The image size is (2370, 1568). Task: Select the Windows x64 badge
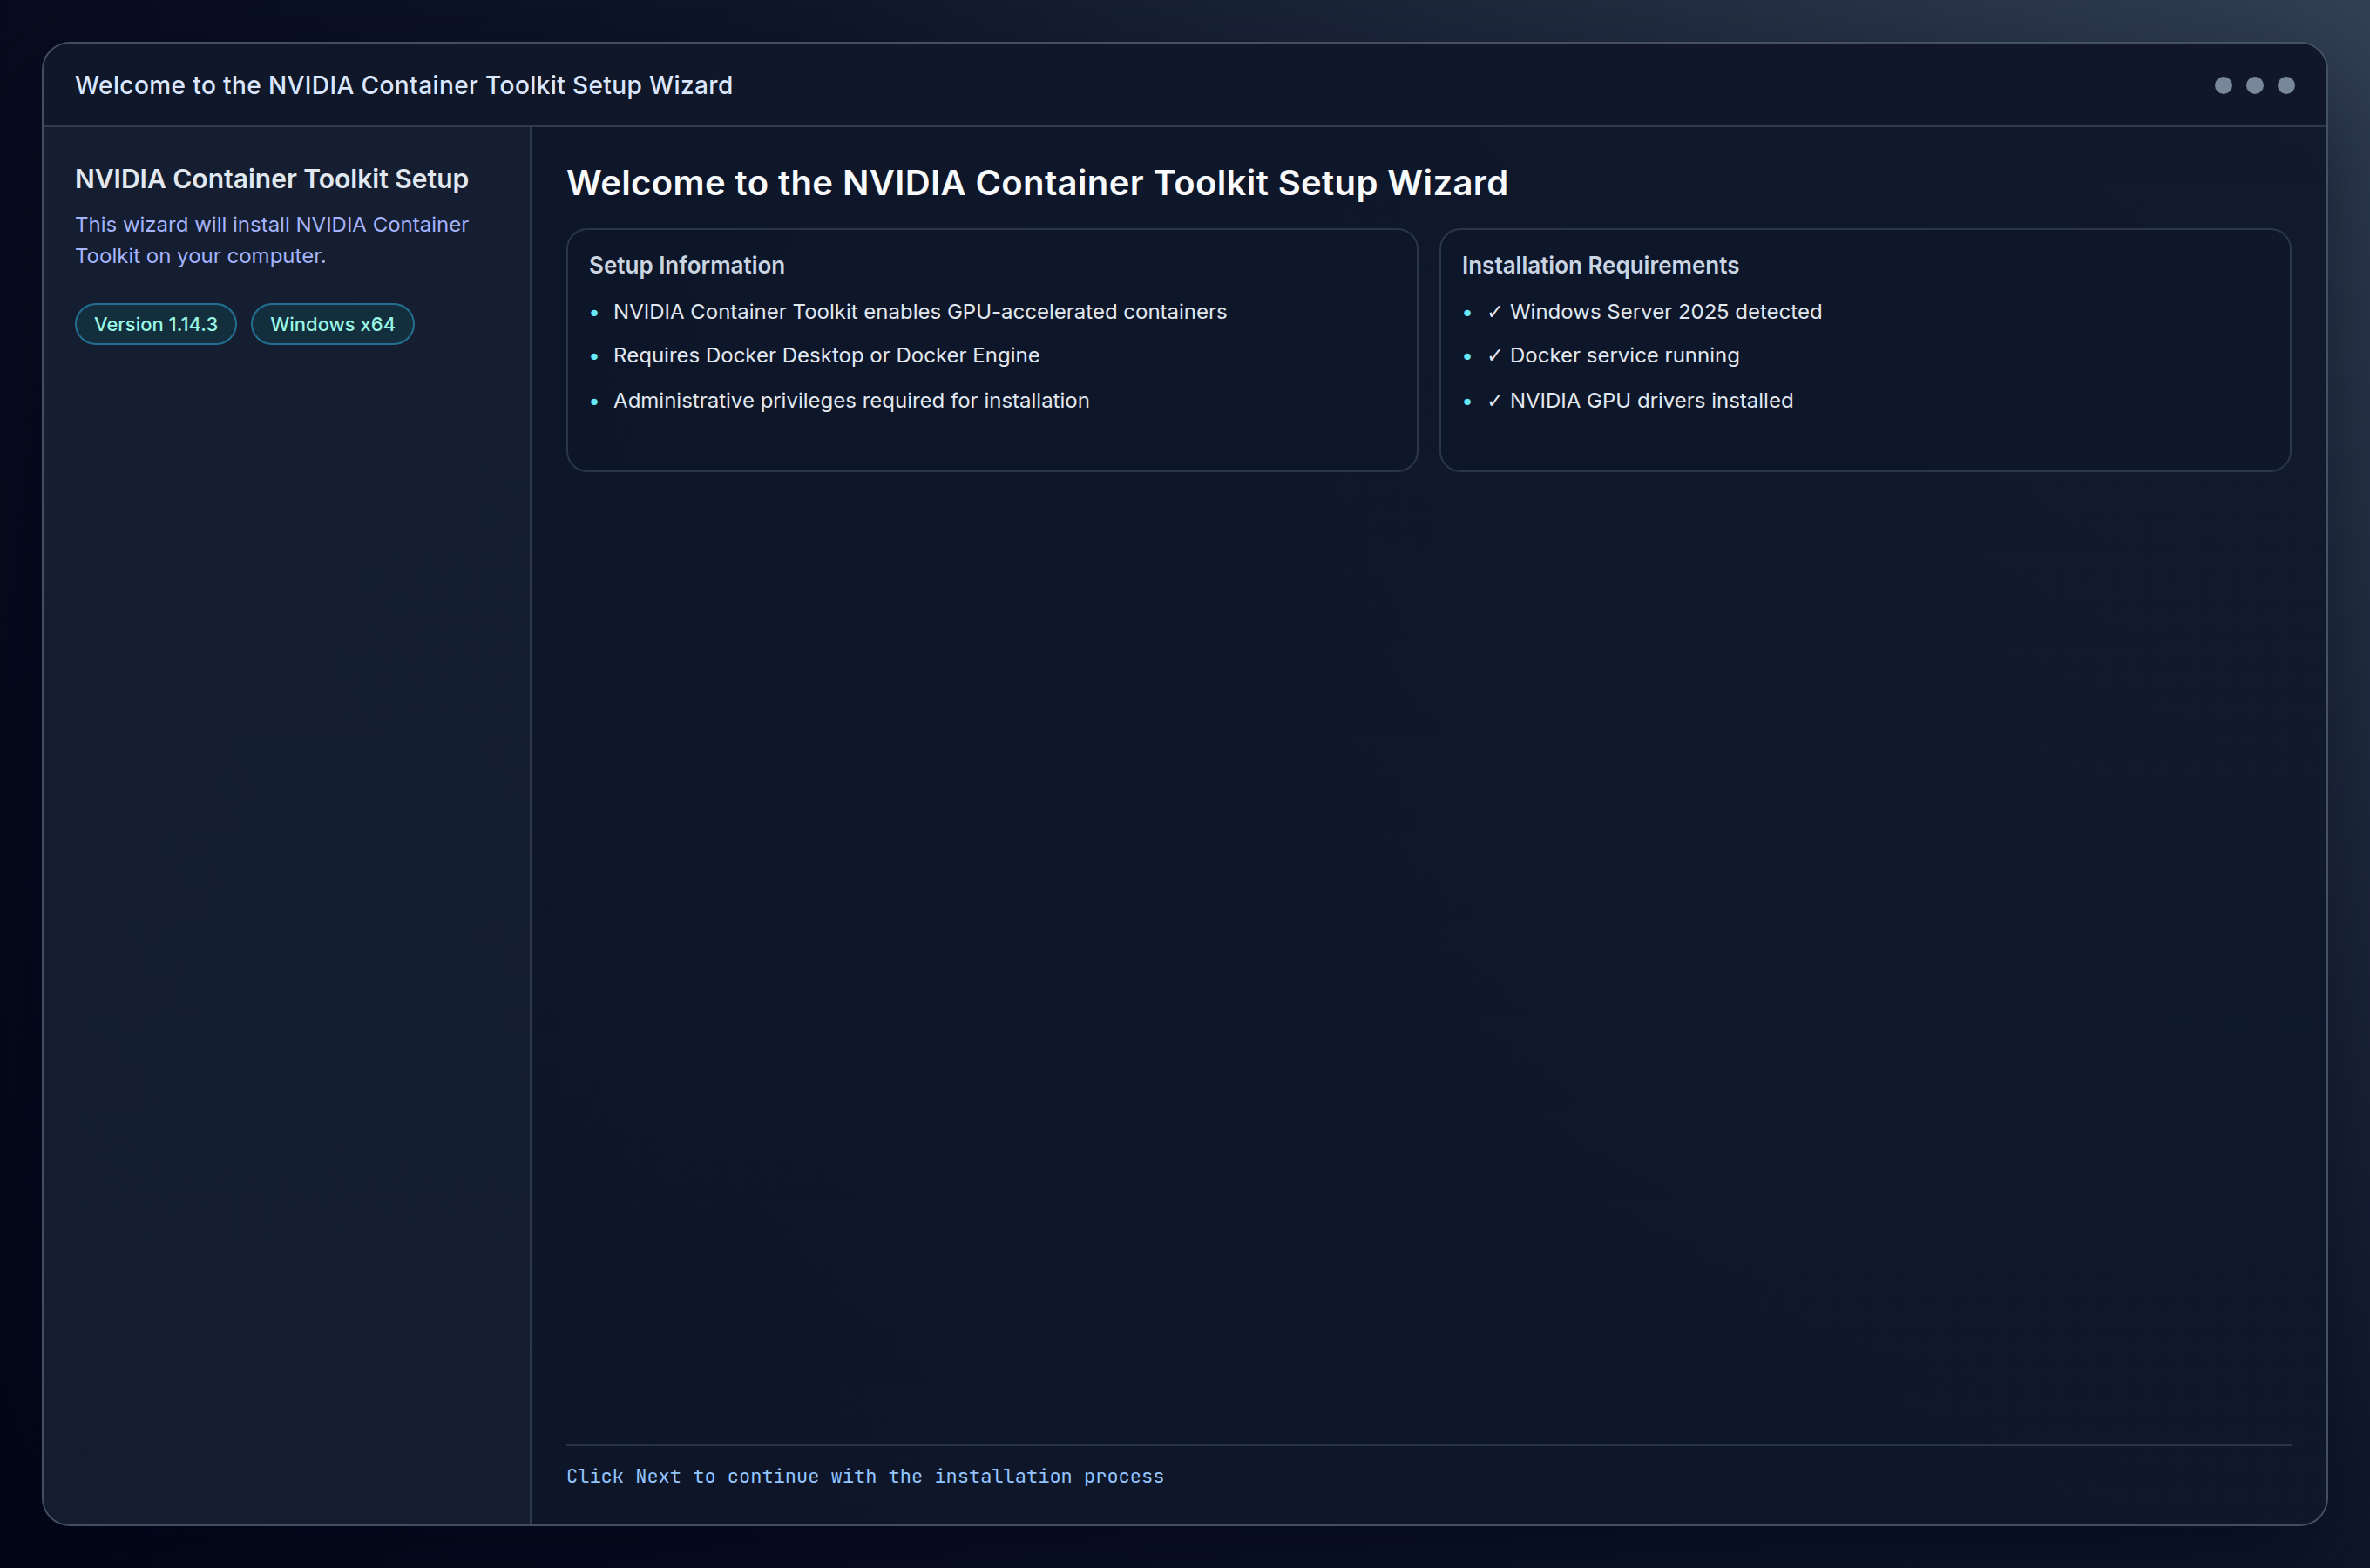[x=332, y=324]
